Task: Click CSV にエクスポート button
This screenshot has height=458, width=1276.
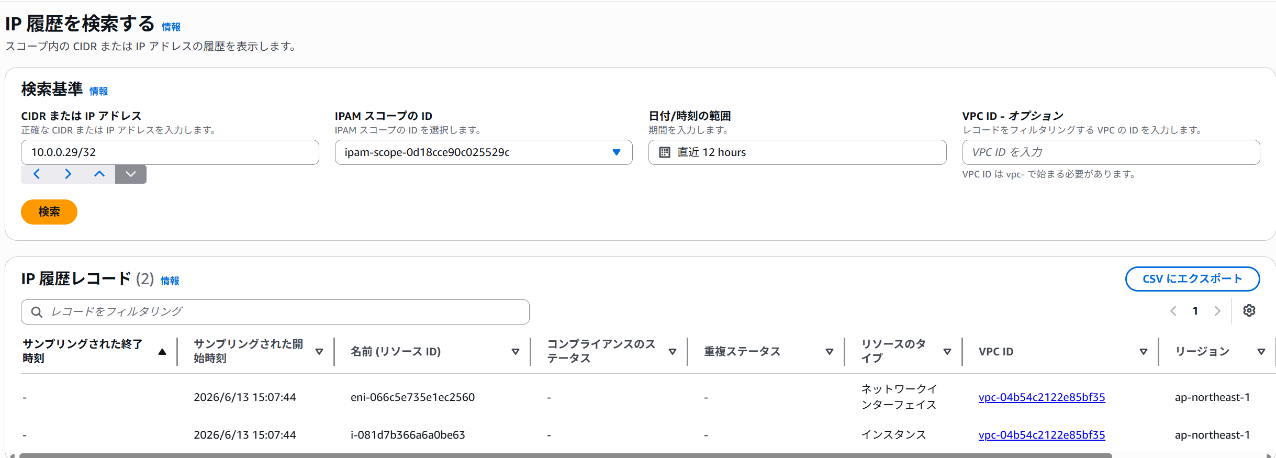Action: [x=1192, y=279]
